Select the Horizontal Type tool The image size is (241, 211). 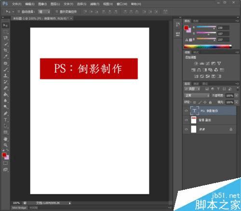tap(5, 120)
